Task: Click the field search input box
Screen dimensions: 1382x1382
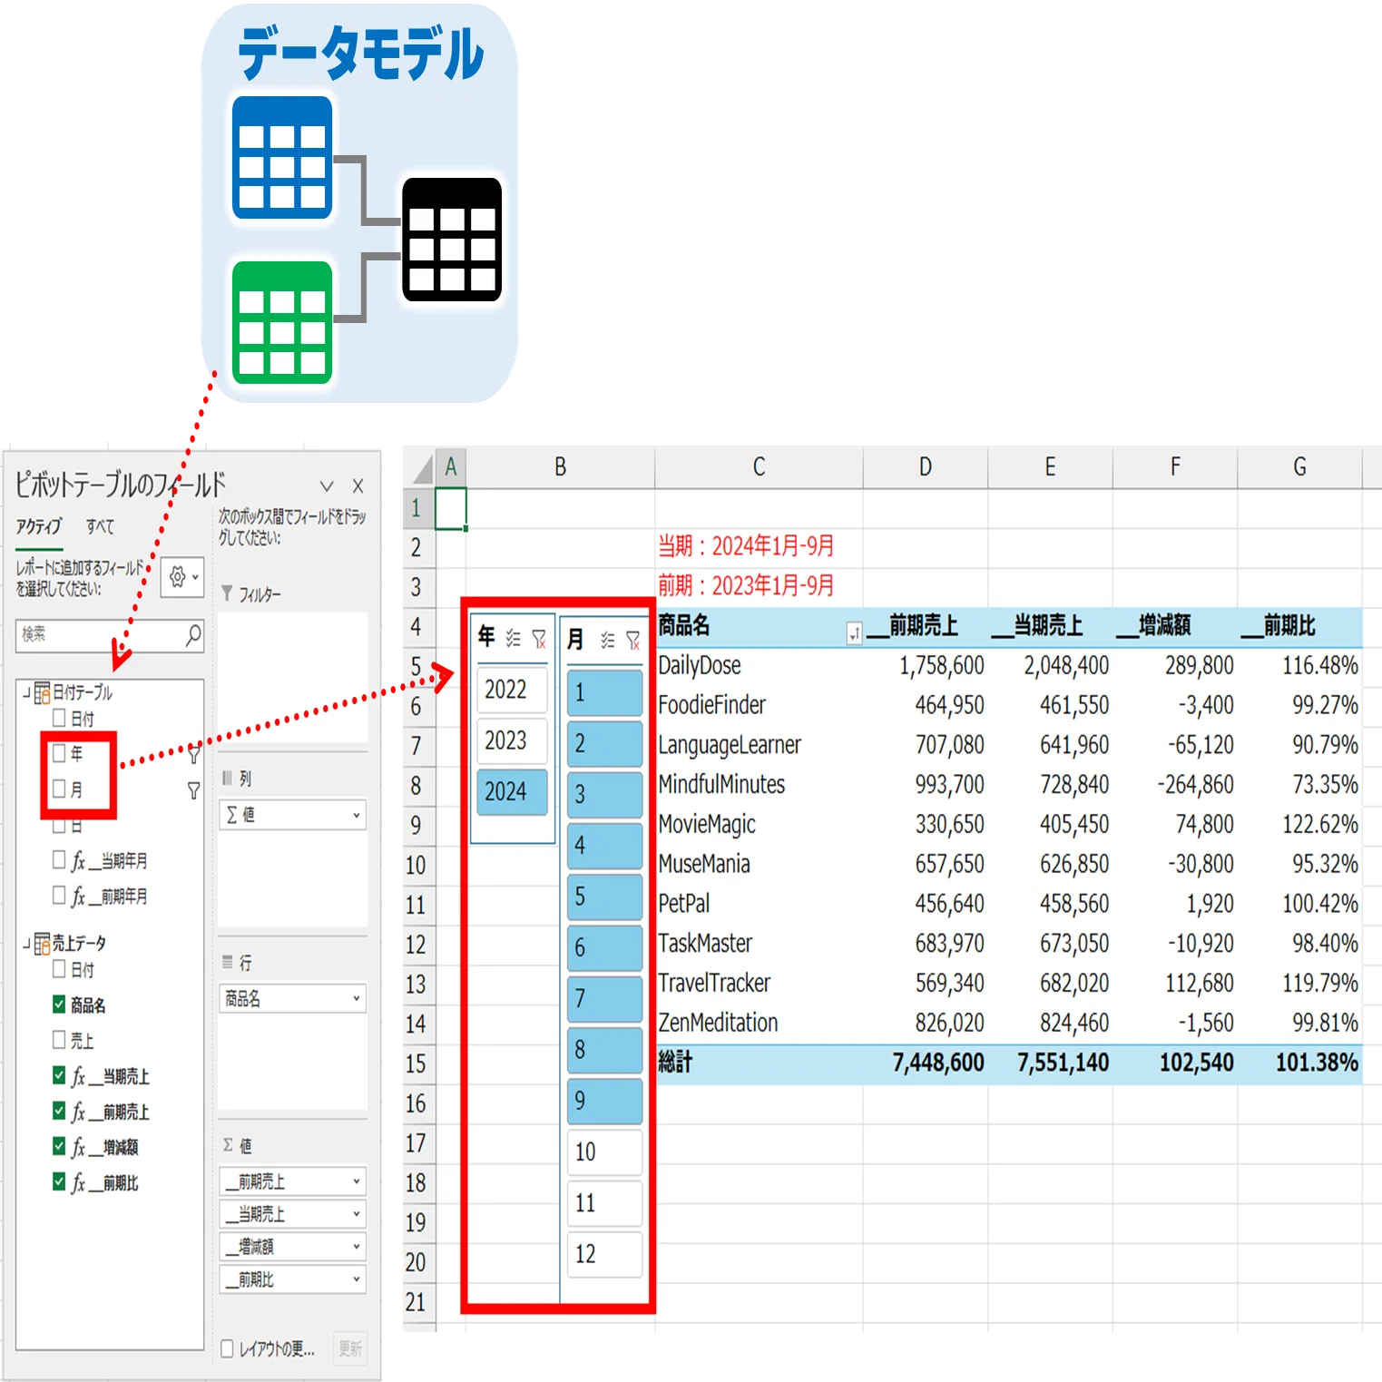Action: pos(110,635)
